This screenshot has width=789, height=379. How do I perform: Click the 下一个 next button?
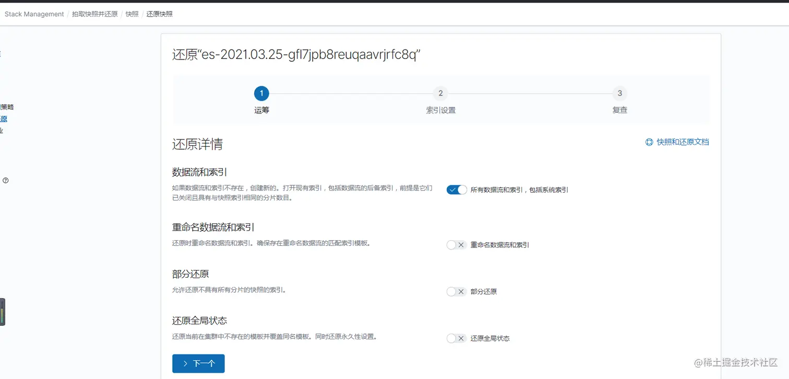(x=198, y=363)
